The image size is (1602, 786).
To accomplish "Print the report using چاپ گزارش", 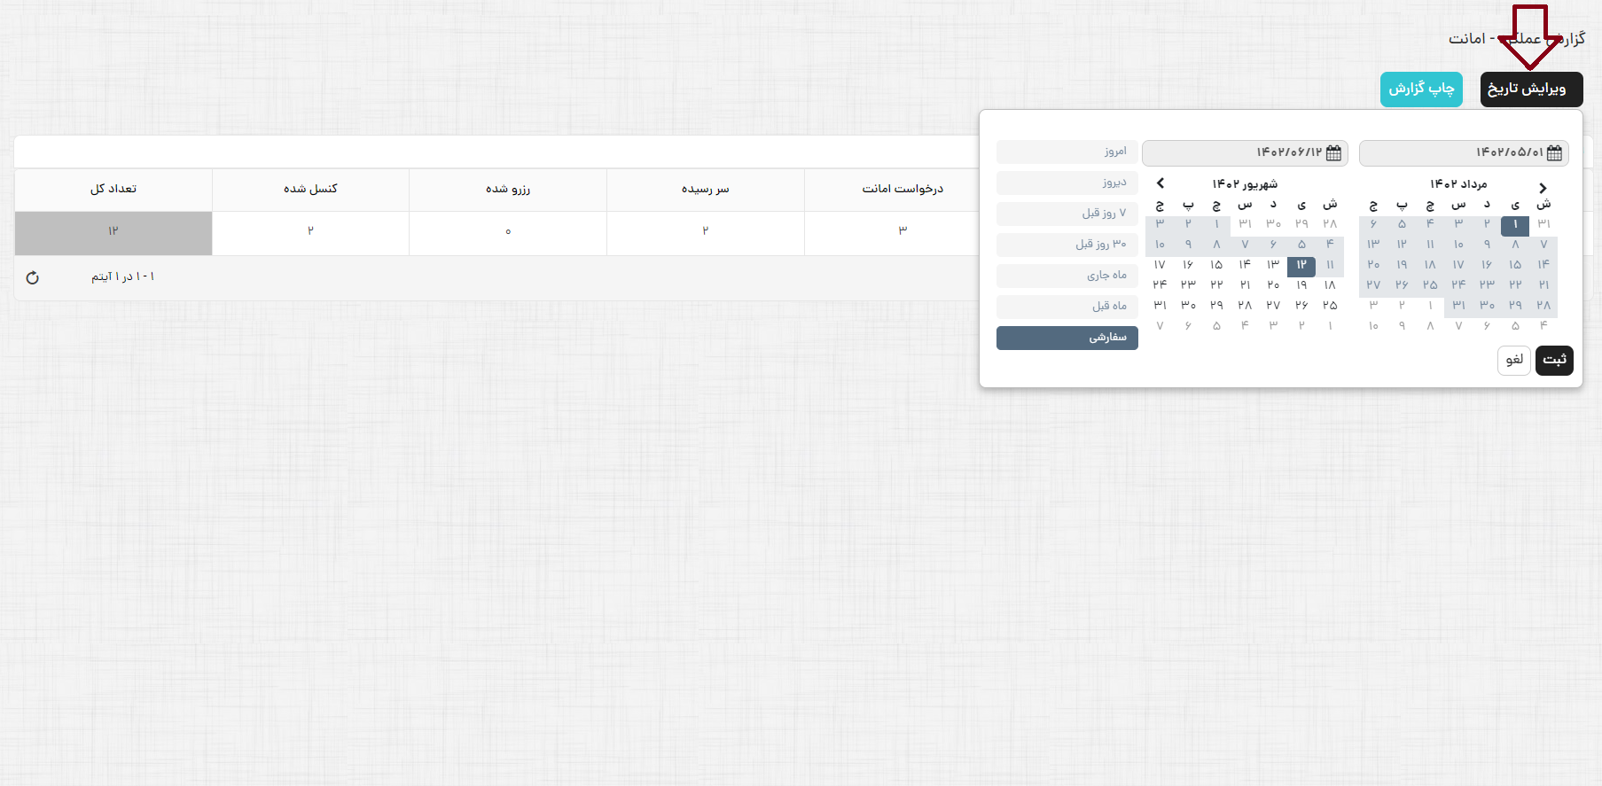I will (1421, 89).
